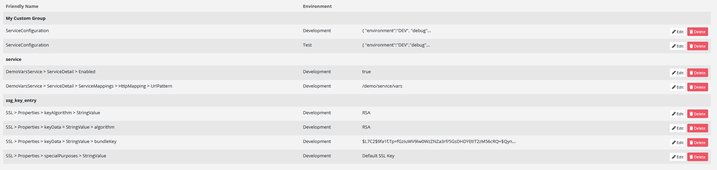
Task: Edit the keyData bundleKey entry
Action: pyautogui.click(x=677, y=143)
